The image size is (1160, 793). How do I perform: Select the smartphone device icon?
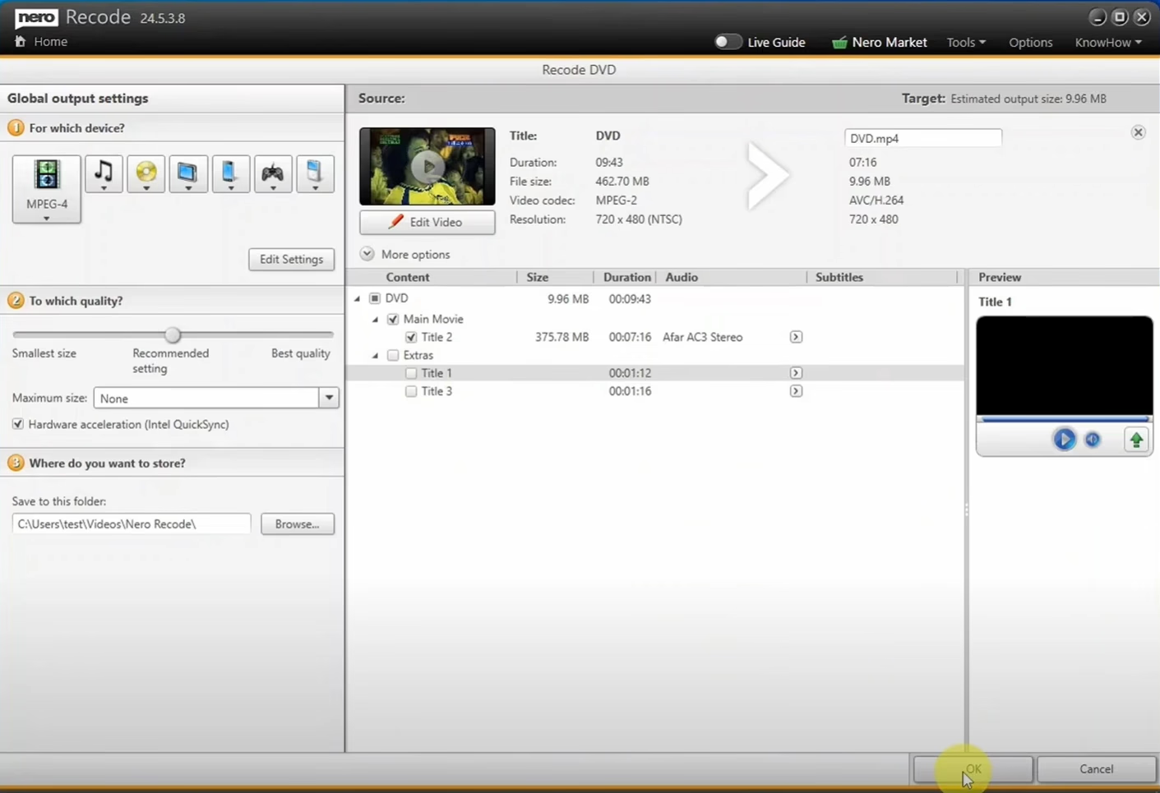(230, 173)
